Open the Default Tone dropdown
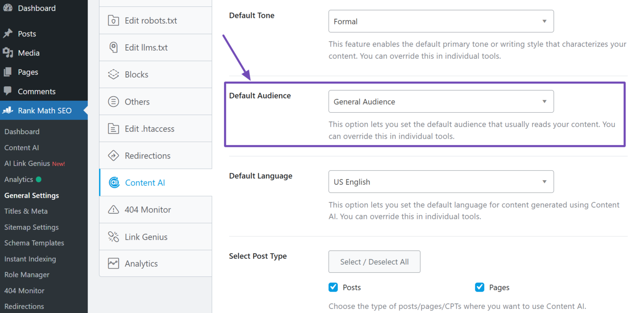 [441, 21]
